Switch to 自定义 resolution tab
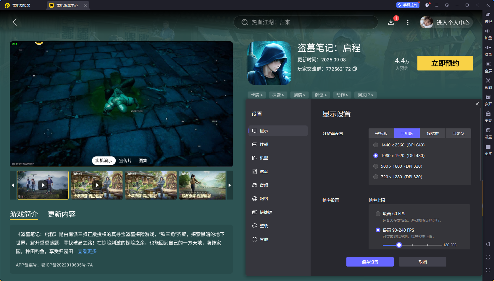 click(459, 133)
